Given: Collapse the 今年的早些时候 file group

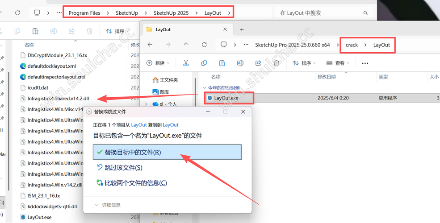Looking at the screenshot, I should point(205,88).
